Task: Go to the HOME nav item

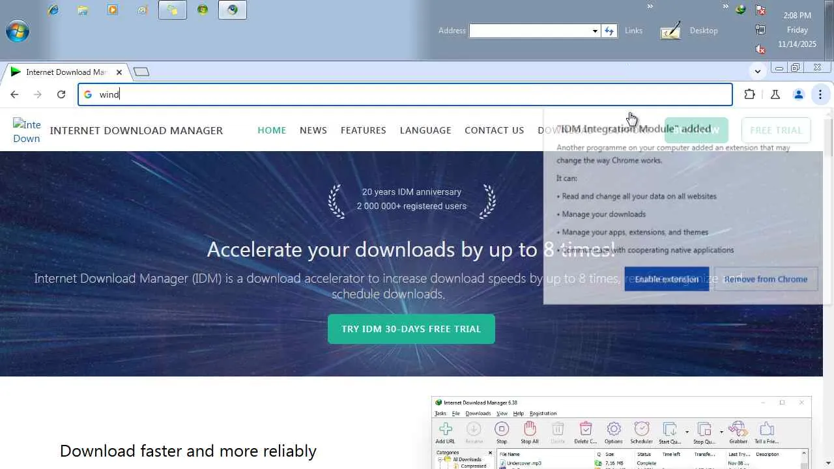Action: point(272,130)
